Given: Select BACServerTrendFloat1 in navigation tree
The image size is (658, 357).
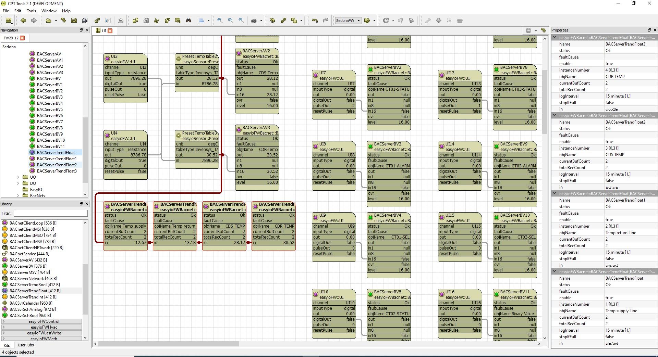Looking at the screenshot, I should pyautogui.click(x=57, y=158).
